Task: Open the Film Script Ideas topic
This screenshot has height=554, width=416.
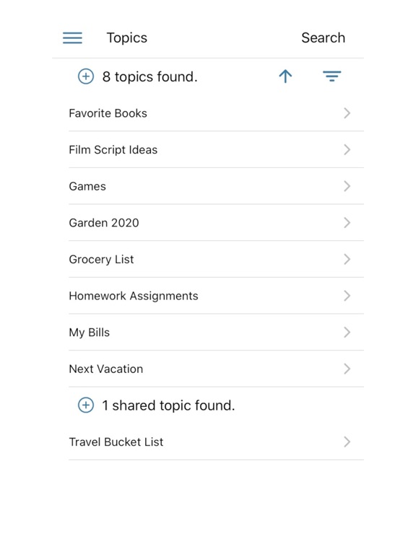Action: click(216, 149)
